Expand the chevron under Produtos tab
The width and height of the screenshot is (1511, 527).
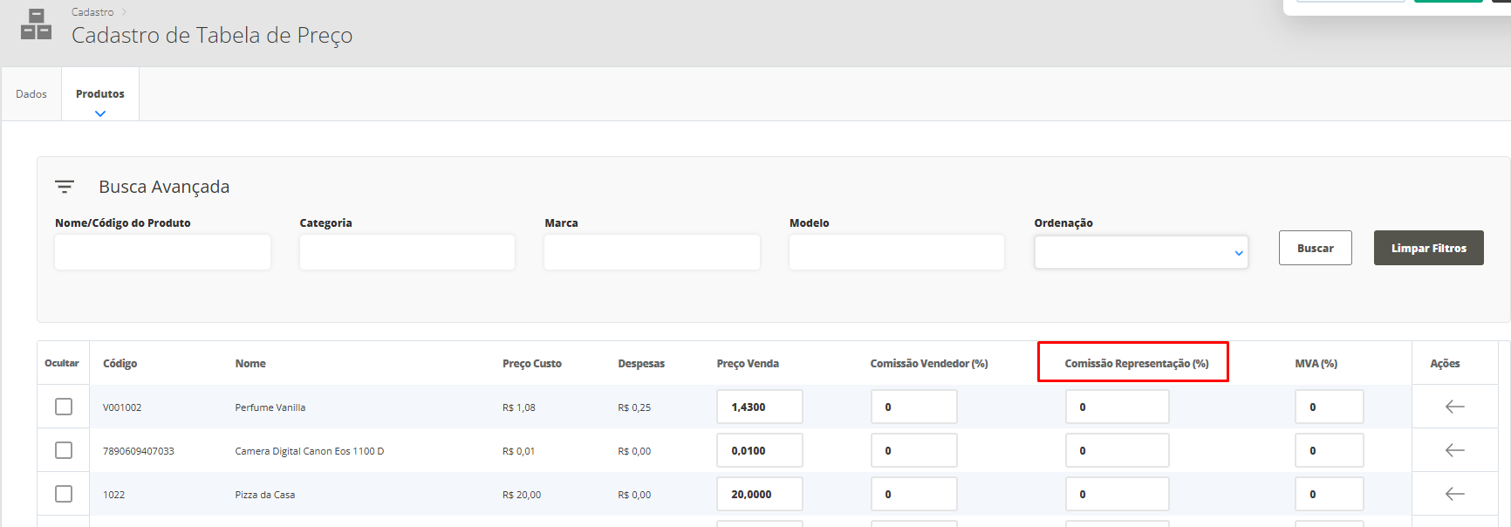coord(100,113)
